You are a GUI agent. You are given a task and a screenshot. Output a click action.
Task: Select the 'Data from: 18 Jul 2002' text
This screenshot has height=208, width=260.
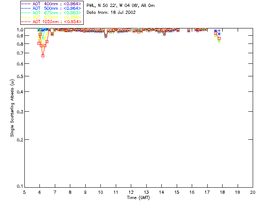tap(111, 13)
